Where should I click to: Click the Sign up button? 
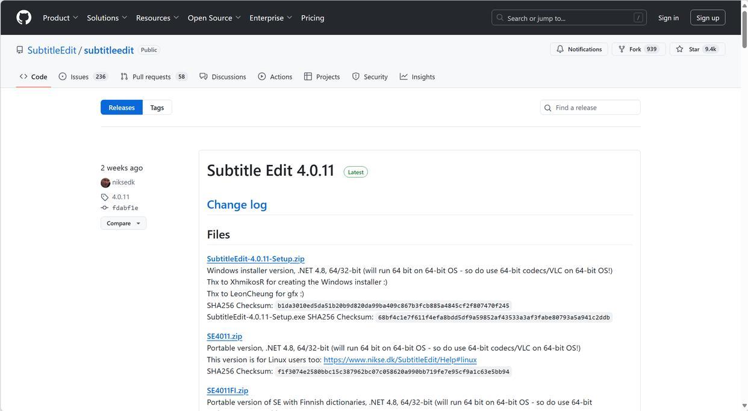(x=708, y=18)
